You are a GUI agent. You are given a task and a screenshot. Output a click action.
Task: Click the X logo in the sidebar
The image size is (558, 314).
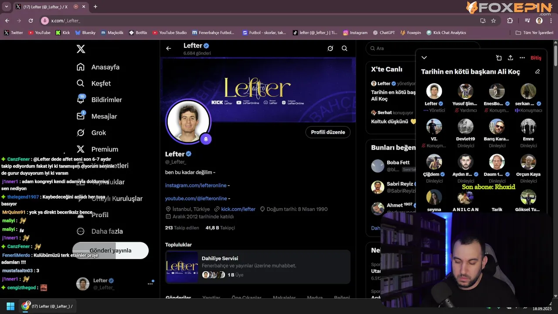coord(81,49)
